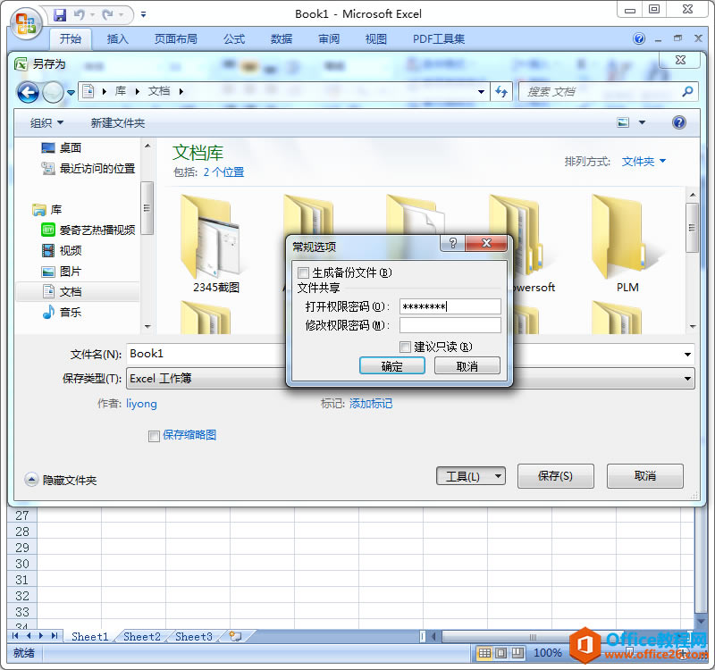Expand the 文件名 dropdown arrow
Image resolution: width=715 pixels, height=670 pixels.
pyautogui.click(x=687, y=354)
